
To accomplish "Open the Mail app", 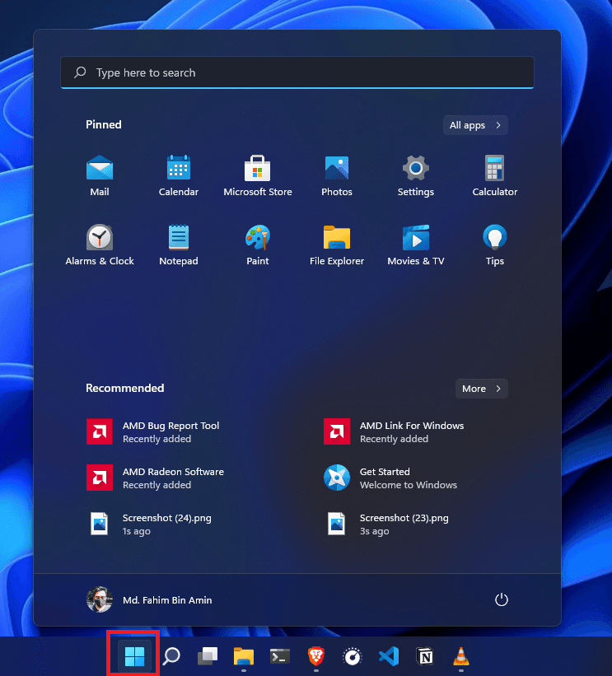I will 100,176.
